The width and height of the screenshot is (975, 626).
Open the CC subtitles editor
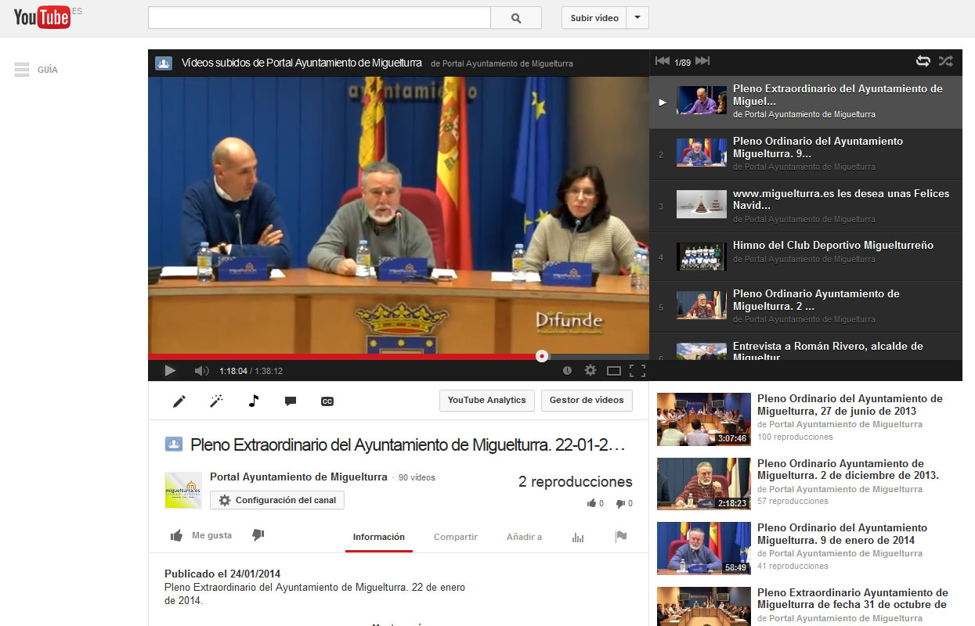coord(327,401)
